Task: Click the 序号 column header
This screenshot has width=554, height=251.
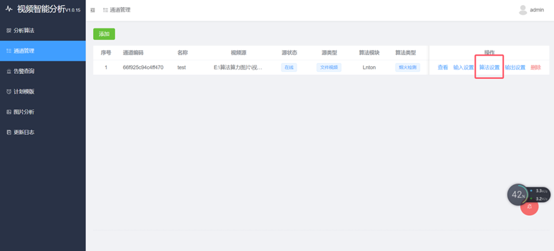Action: pos(106,53)
